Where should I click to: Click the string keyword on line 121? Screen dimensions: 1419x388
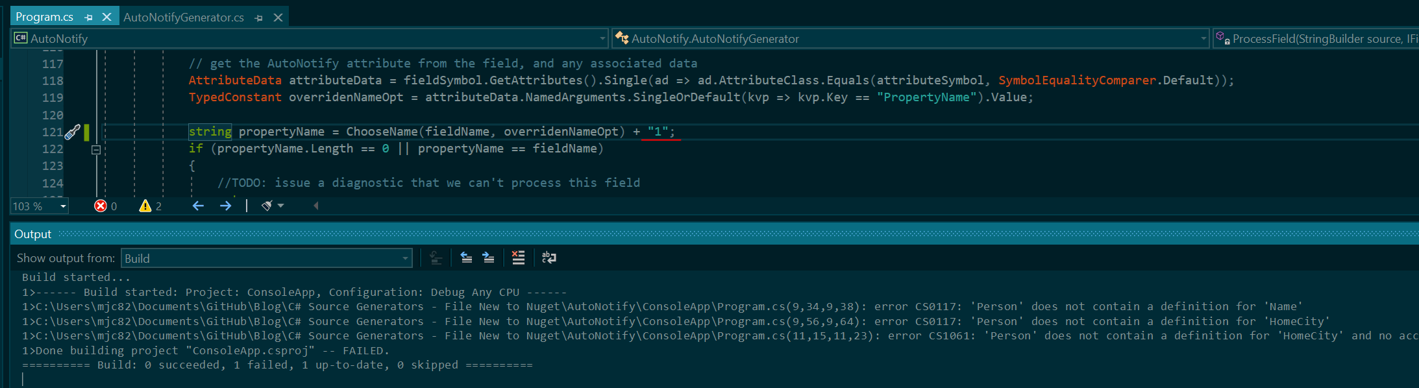pyautogui.click(x=210, y=132)
